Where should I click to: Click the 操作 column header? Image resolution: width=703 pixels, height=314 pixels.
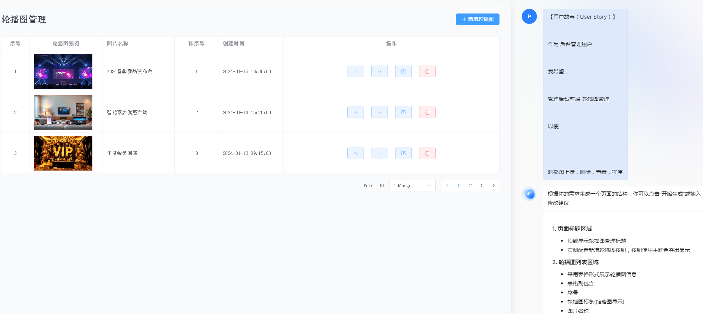(x=391, y=44)
